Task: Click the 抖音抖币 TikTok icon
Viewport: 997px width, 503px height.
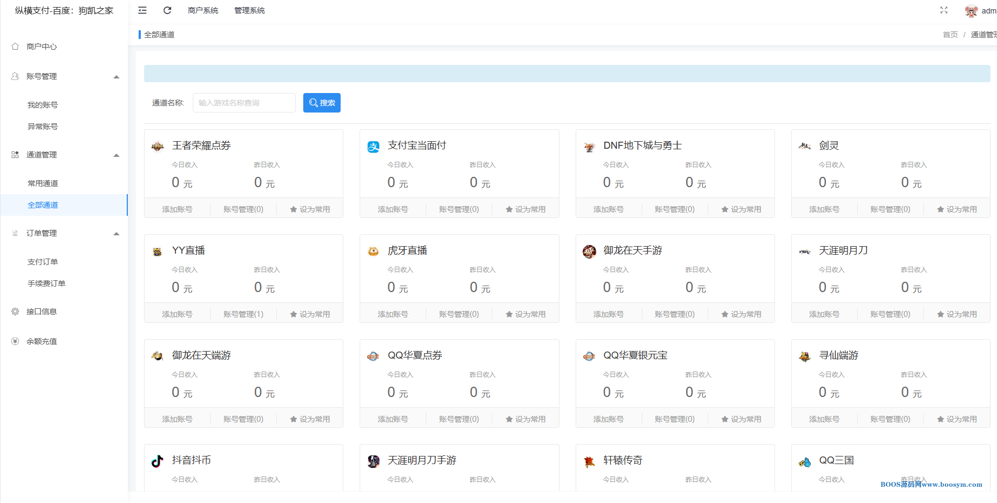Action: [x=158, y=461]
